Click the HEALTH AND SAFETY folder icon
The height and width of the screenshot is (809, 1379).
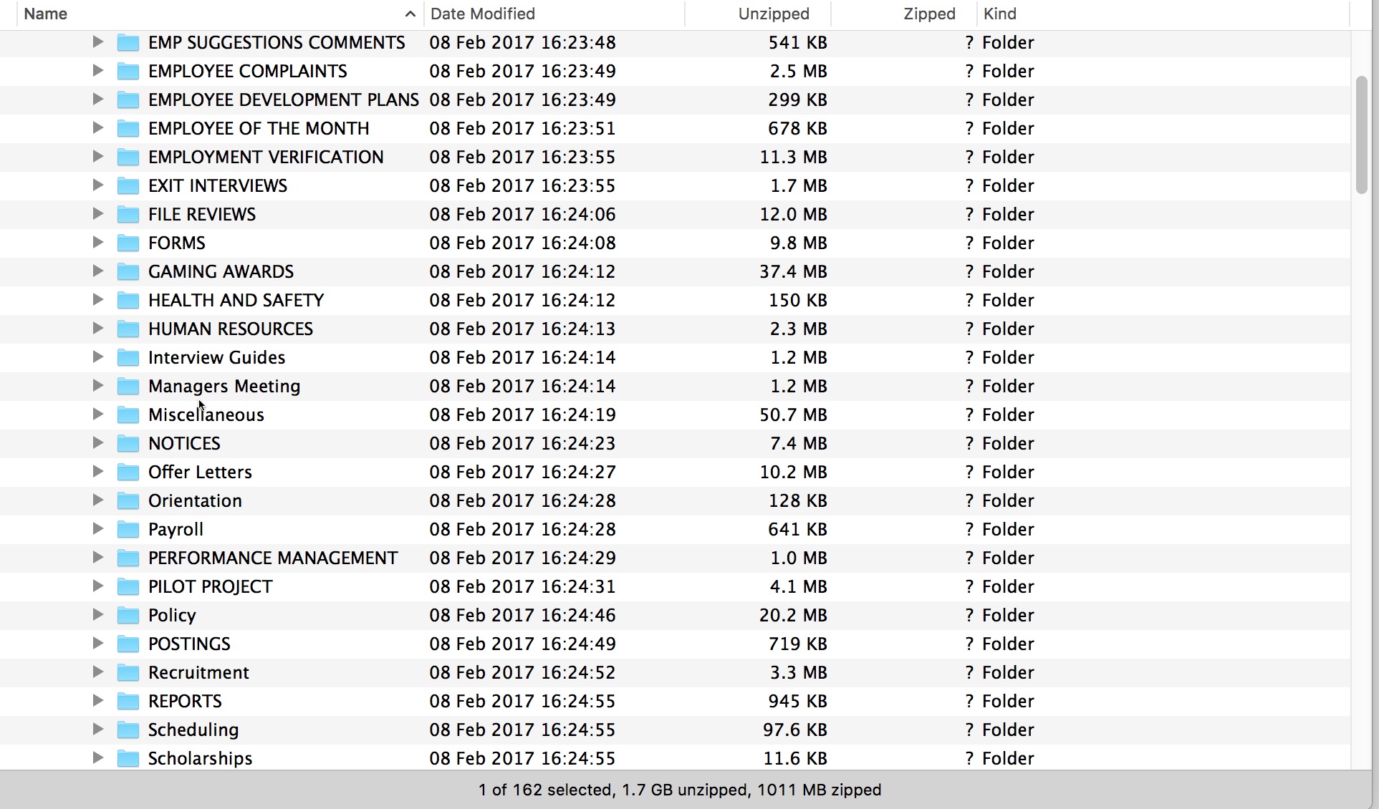(x=128, y=301)
